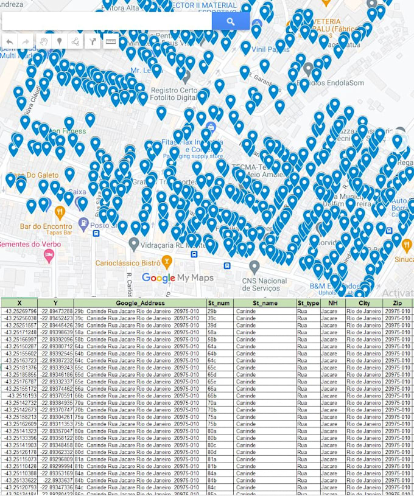Viewport: 414px width, 496px height.
Task: Click the Undo arrow icon
Action: point(10,41)
